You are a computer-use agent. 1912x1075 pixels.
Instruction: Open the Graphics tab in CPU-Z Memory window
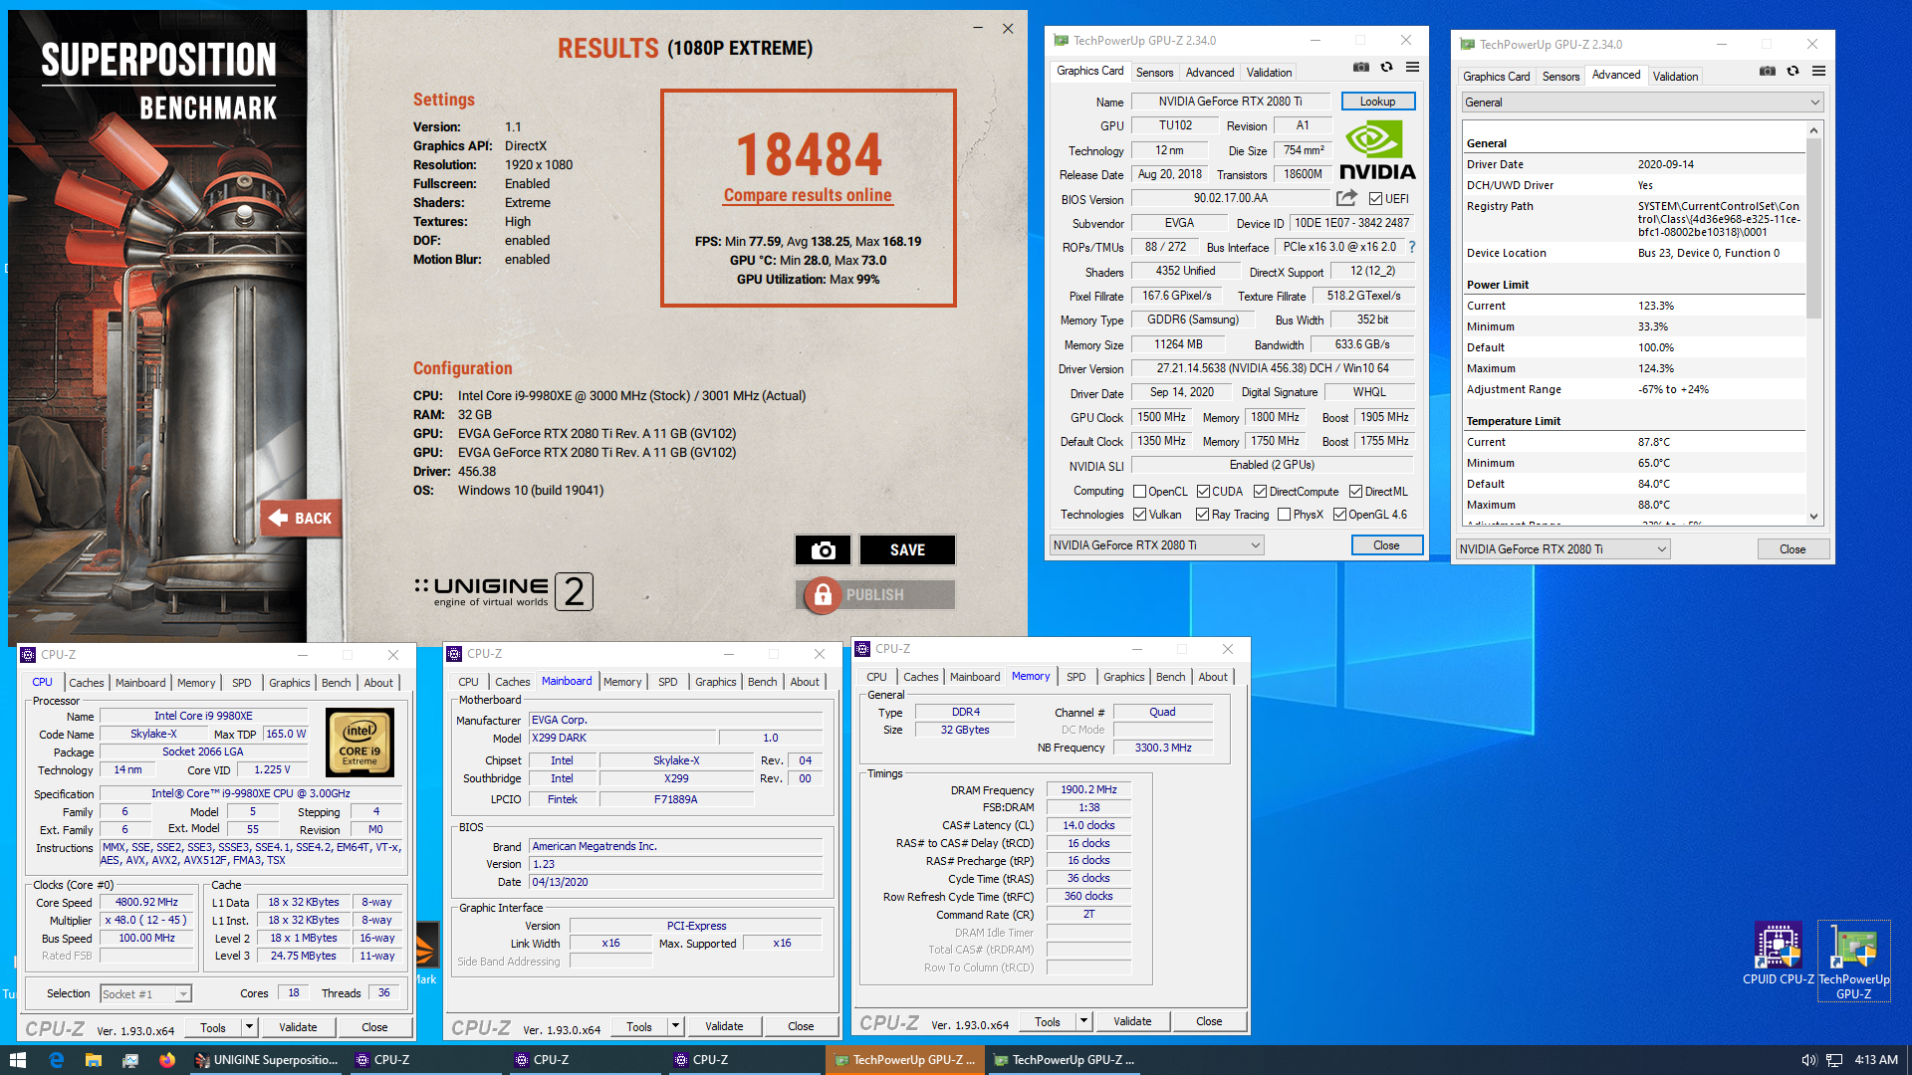coord(1123,677)
